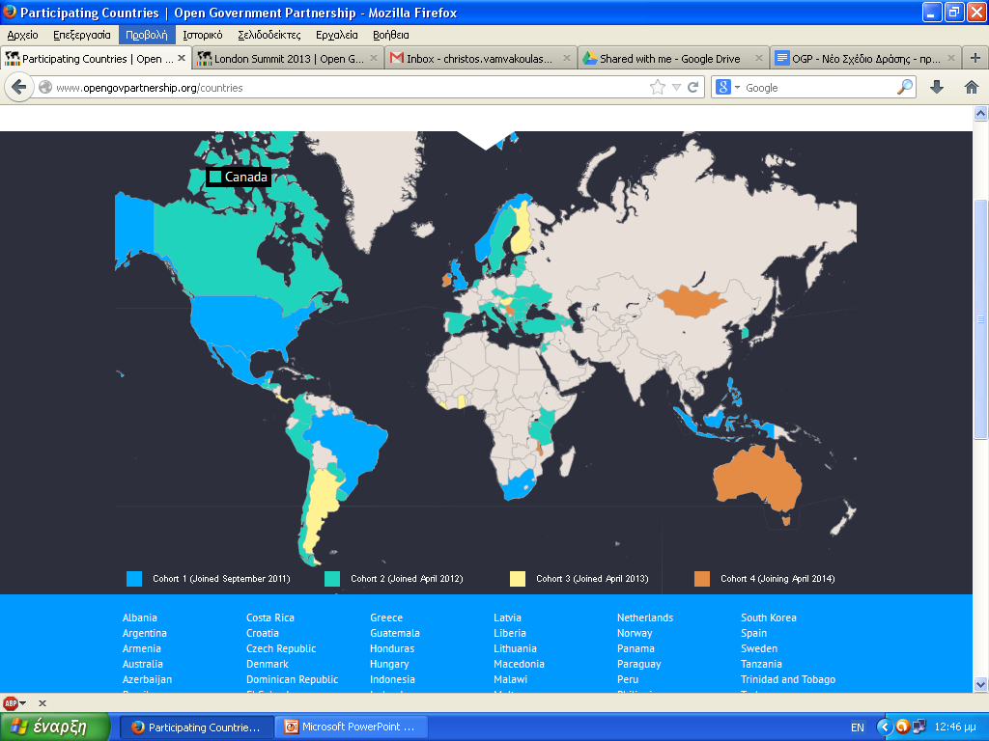This screenshot has height=741, width=989.
Task: Click the Google search box
Action: coord(818,88)
